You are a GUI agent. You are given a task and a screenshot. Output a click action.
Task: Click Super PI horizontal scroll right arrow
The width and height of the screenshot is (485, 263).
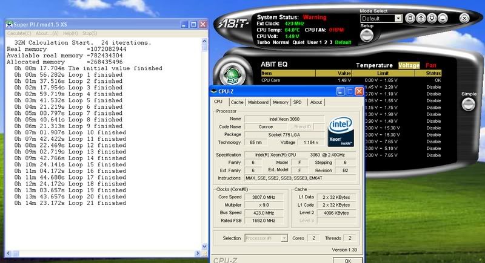click(x=198, y=253)
